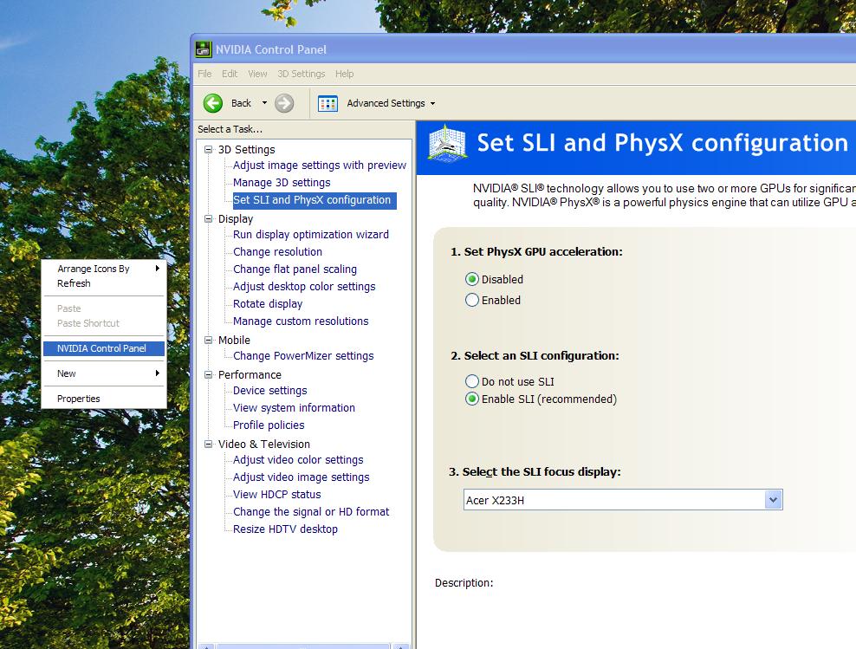856x649 pixels.
Task: Collapse the Display tree group
Action: (x=208, y=218)
